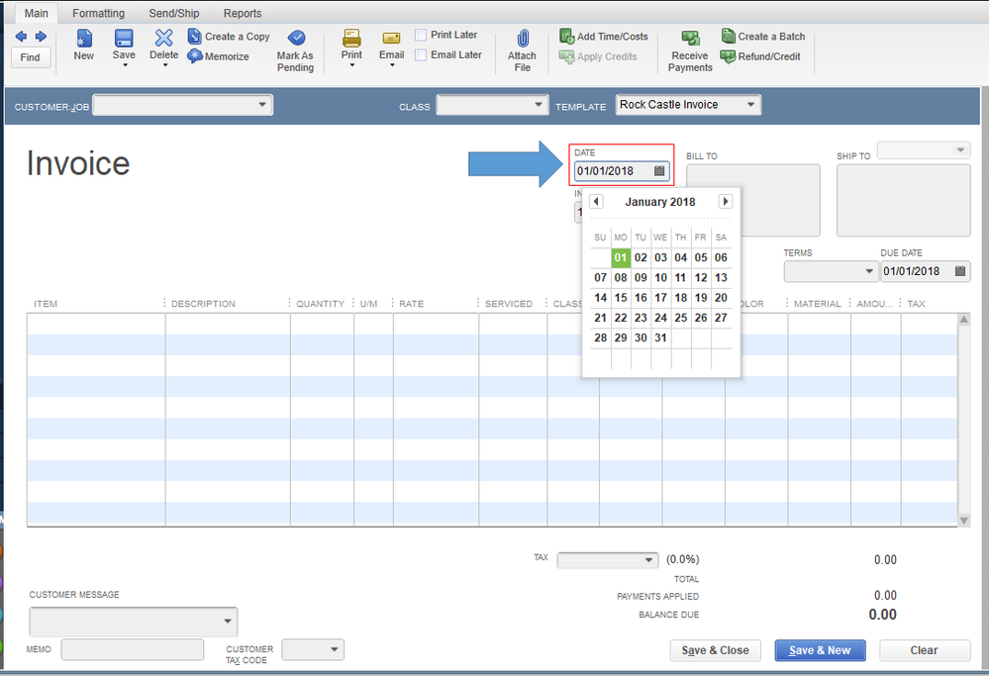The height and width of the screenshot is (676, 989).
Task: Open calendar icon in Date field
Action: 659,171
